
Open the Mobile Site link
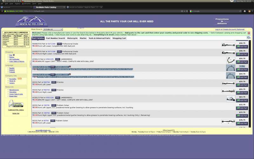point(16,114)
